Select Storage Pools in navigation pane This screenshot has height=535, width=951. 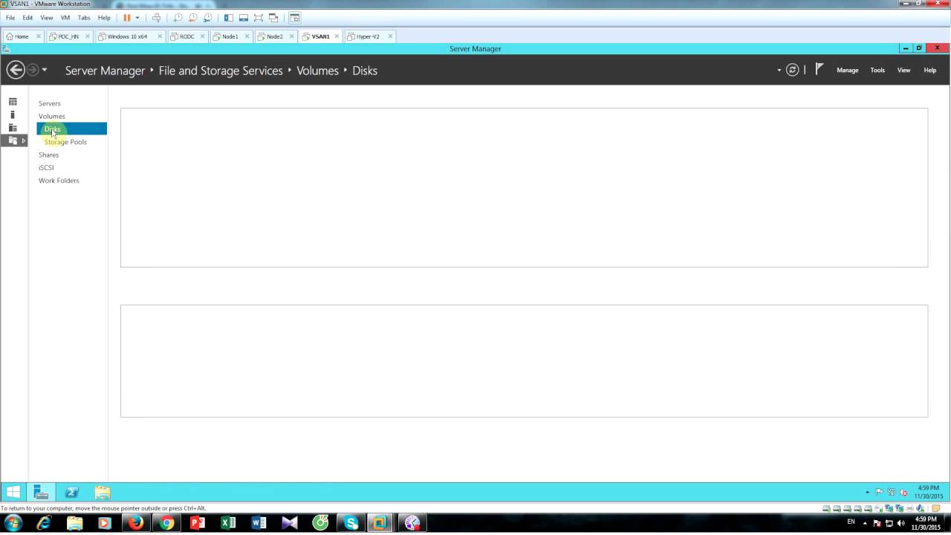point(65,142)
